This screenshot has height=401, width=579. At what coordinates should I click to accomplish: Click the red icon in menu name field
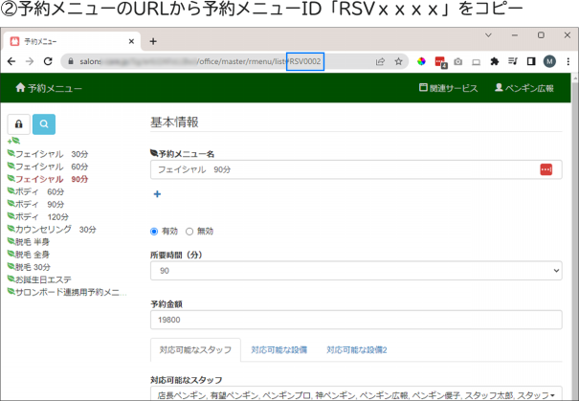546,169
